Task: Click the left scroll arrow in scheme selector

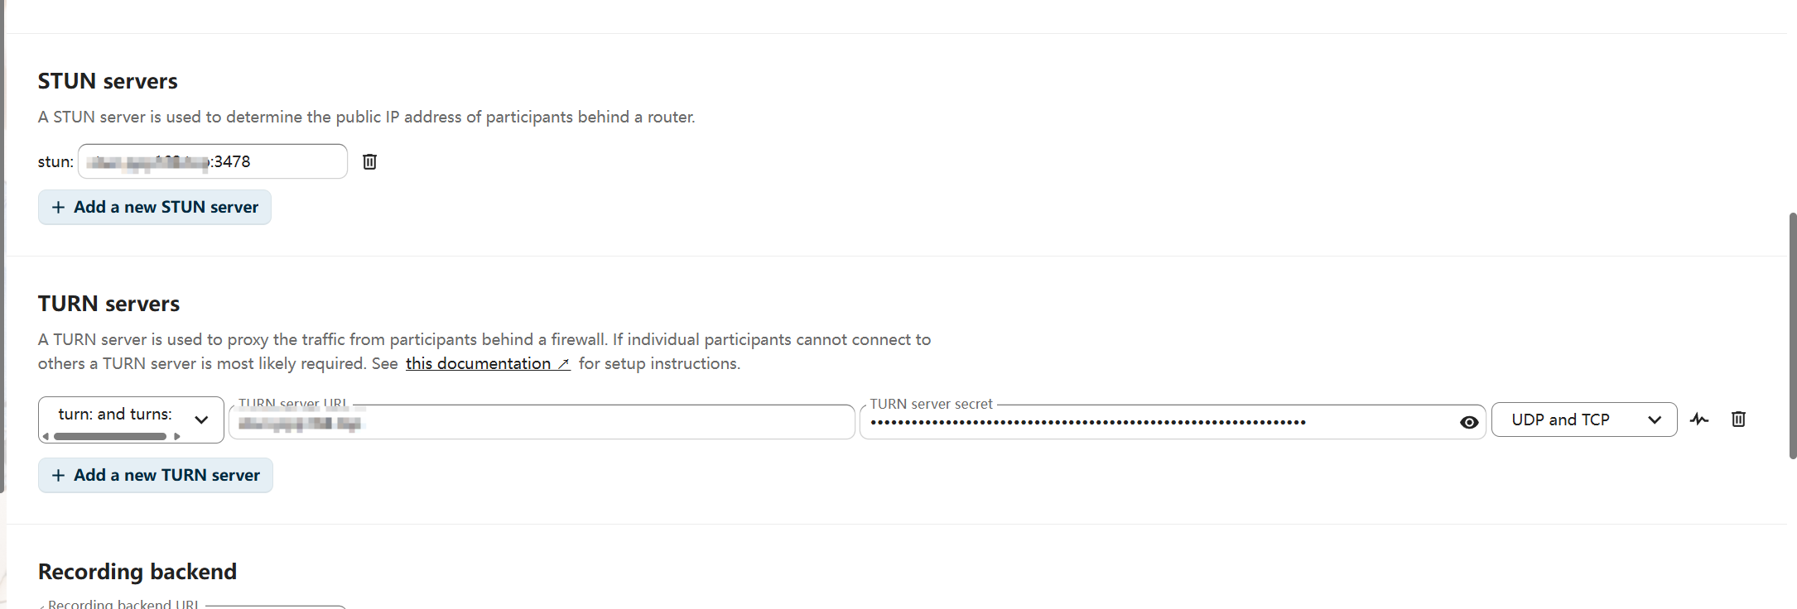Action: point(47,436)
